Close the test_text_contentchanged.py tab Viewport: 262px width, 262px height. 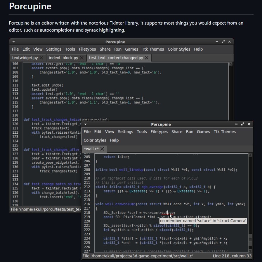click(147, 58)
